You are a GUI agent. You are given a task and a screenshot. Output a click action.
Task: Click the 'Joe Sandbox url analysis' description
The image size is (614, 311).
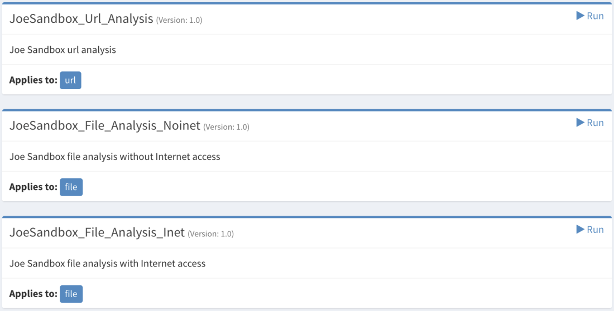[63, 50]
